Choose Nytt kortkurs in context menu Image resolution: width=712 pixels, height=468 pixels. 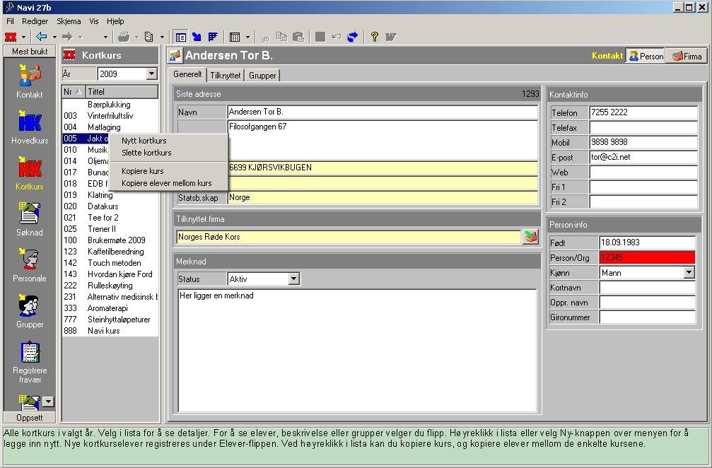(x=168, y=141)
